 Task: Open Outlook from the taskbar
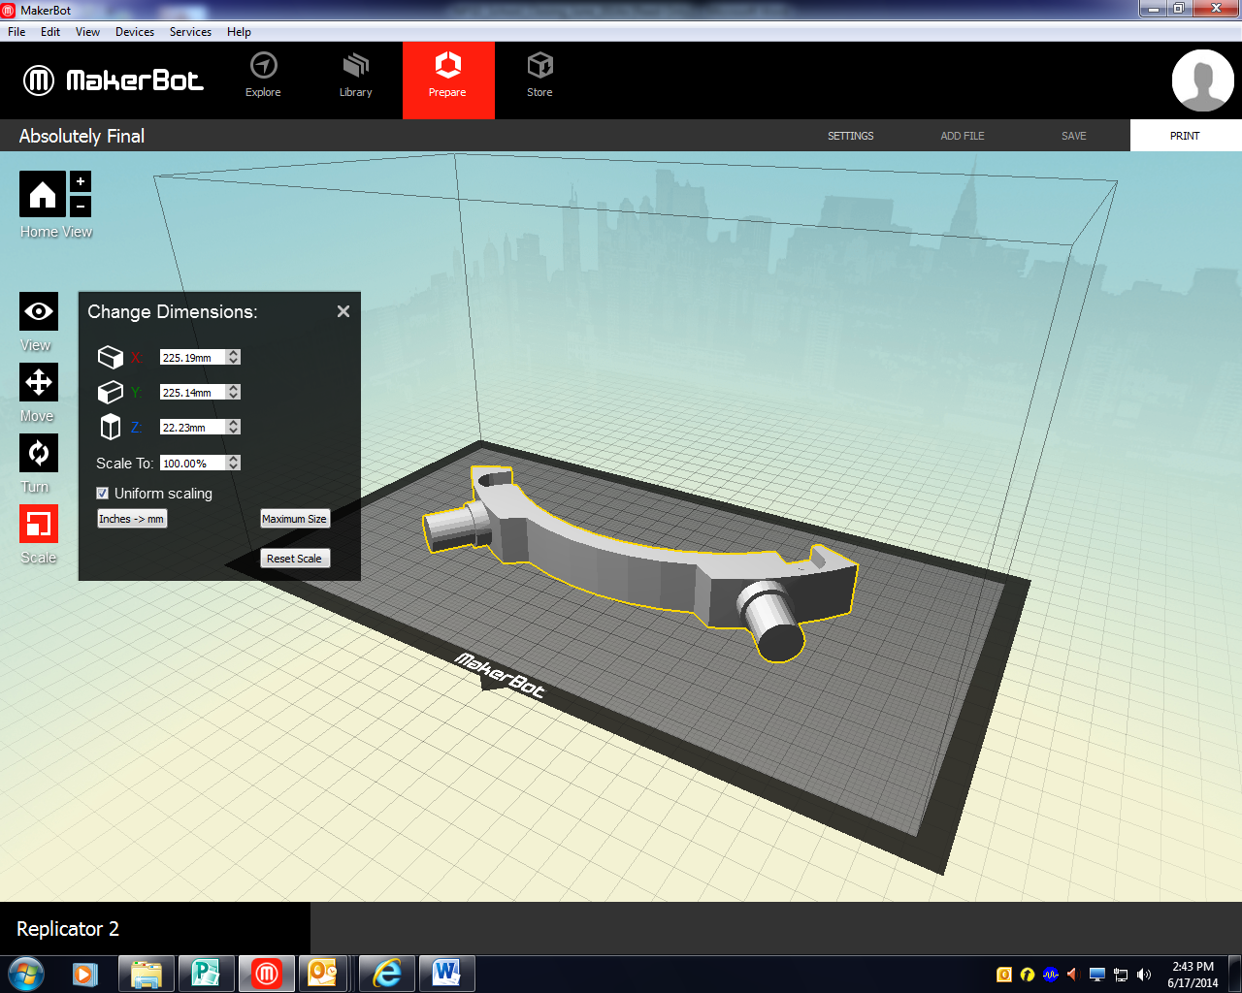click(323, 974)
